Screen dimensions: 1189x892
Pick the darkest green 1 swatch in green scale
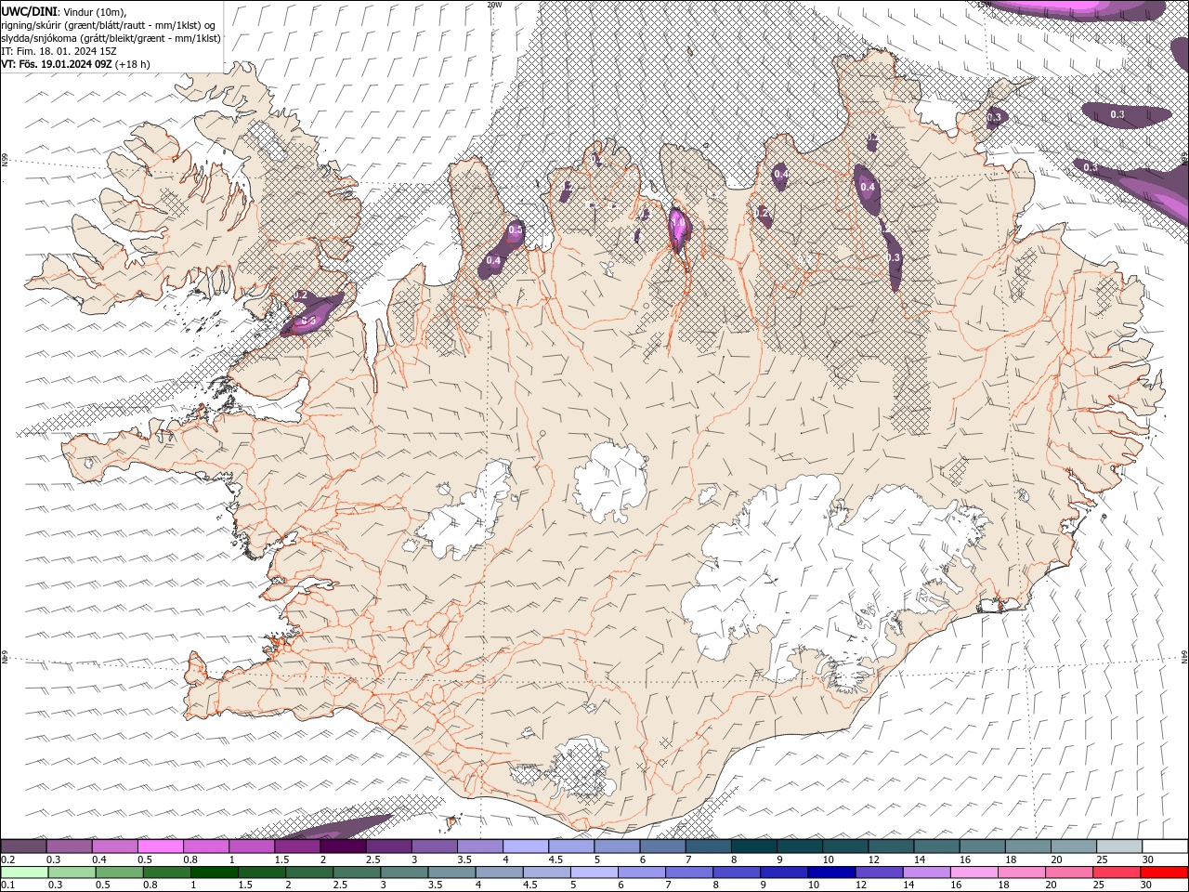click(215, 872)
